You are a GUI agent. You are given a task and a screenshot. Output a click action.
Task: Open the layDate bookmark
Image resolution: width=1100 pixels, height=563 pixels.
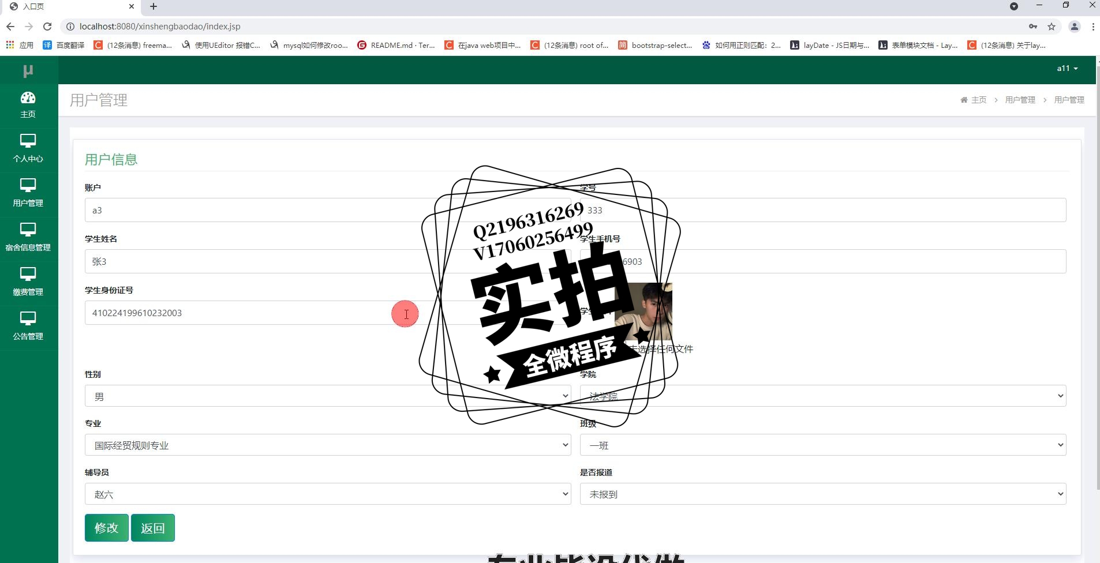pyautogui.click(x=830, y=45)
